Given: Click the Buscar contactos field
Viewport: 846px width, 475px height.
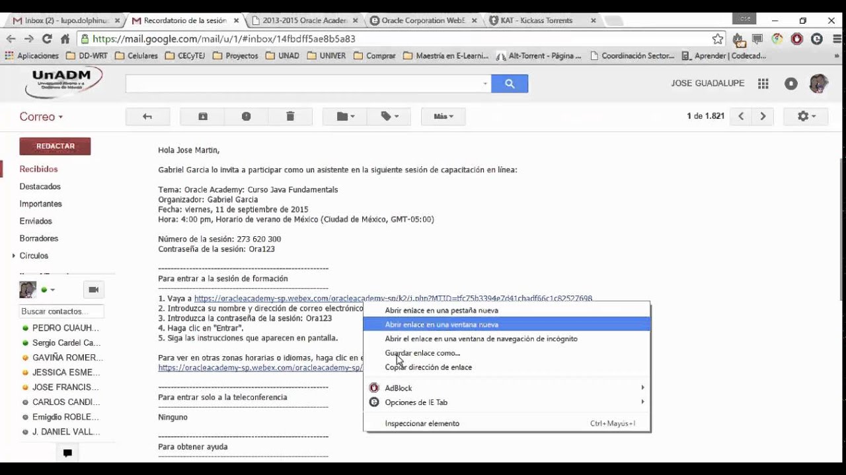Looking at the screenshot, I should [x=61, y=311].
